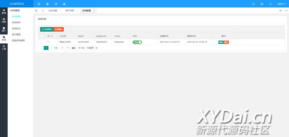
Task: Switch to the 微信配置 tab
Action: (x=87, y=11)
